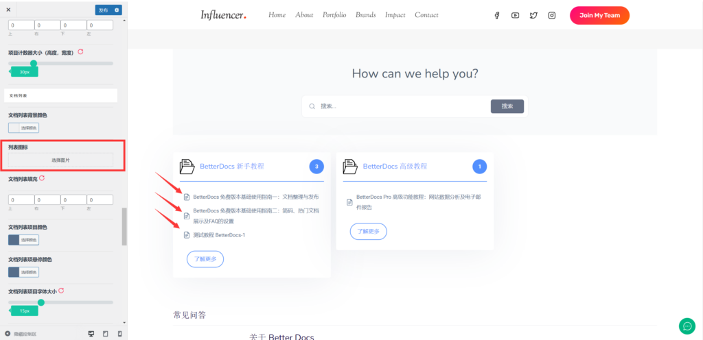Open Contact menu item
703x340 pixels.
pos(426,15)
